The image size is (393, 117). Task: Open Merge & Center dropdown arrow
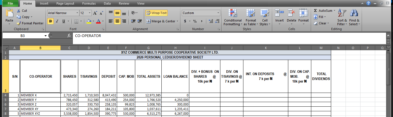point(177,21)
